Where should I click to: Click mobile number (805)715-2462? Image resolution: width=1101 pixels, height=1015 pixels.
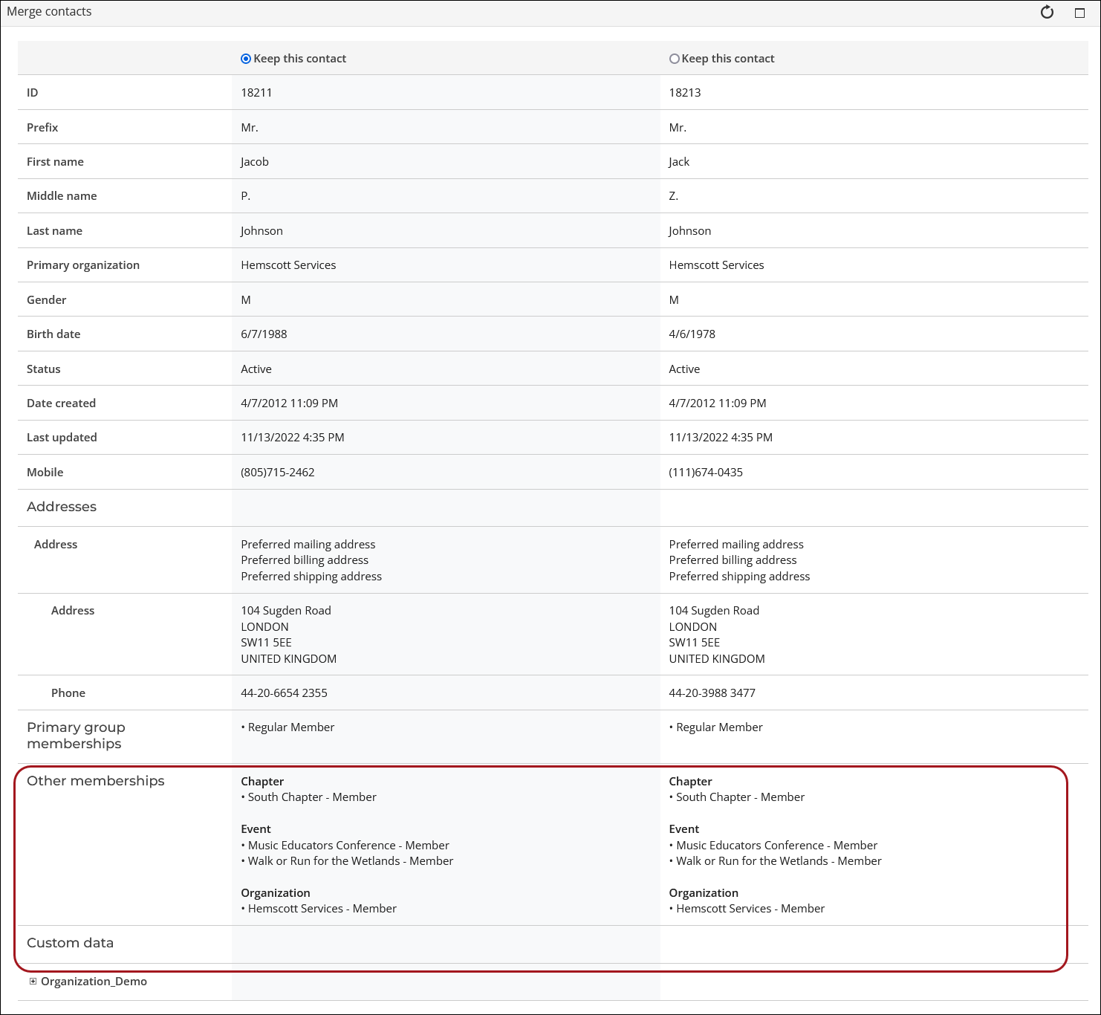(x=278, y=473)
